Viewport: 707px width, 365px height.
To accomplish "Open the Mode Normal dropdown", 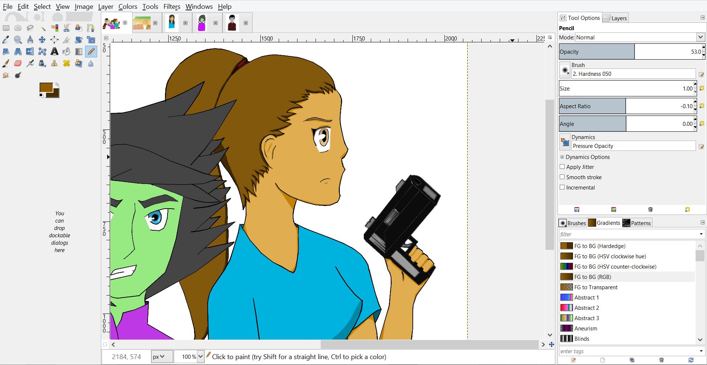I will tap(700, 37).
